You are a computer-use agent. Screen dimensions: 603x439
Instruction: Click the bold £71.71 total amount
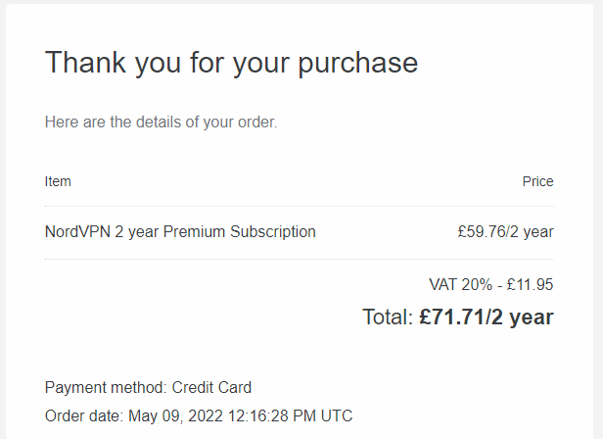tap(455, 317)
